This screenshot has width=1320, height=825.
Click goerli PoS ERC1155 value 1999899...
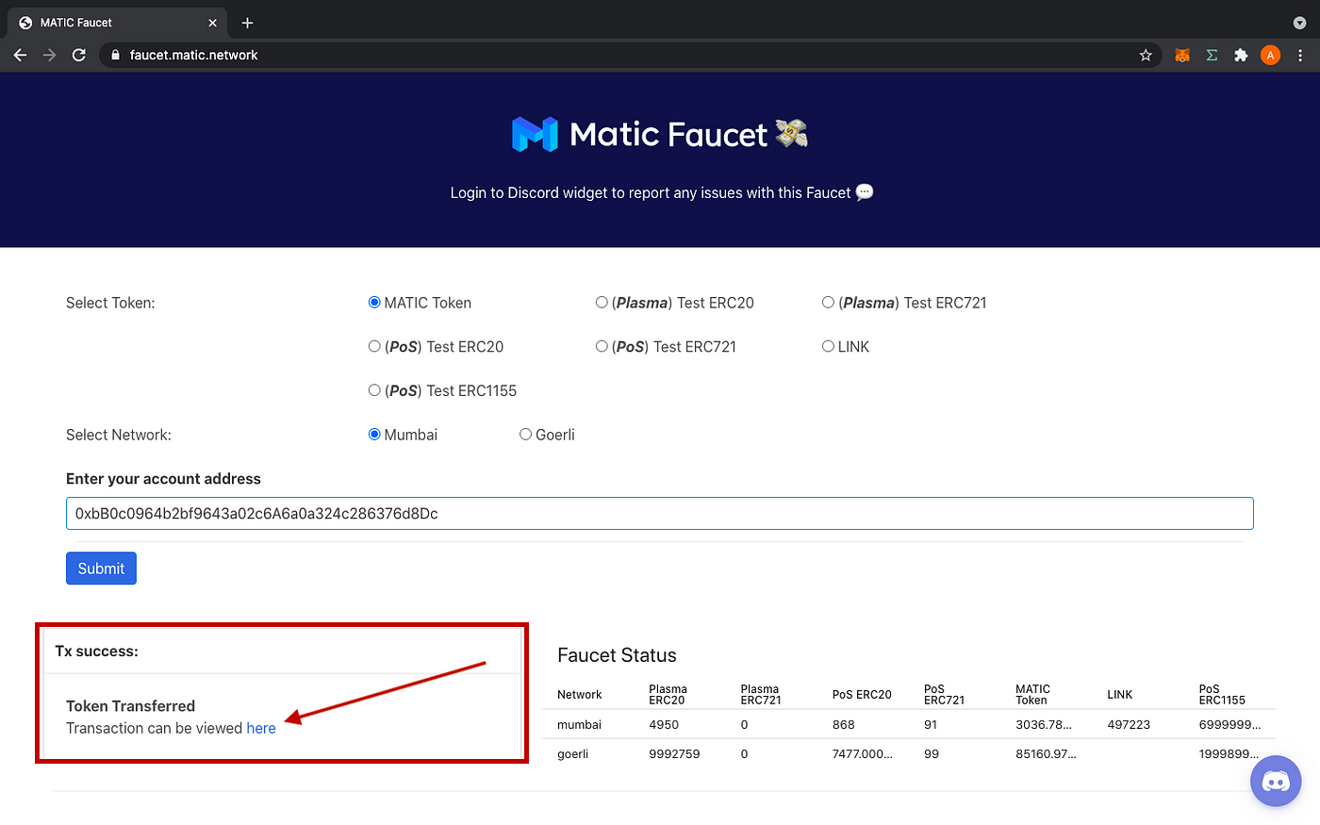pos(1229,754)
